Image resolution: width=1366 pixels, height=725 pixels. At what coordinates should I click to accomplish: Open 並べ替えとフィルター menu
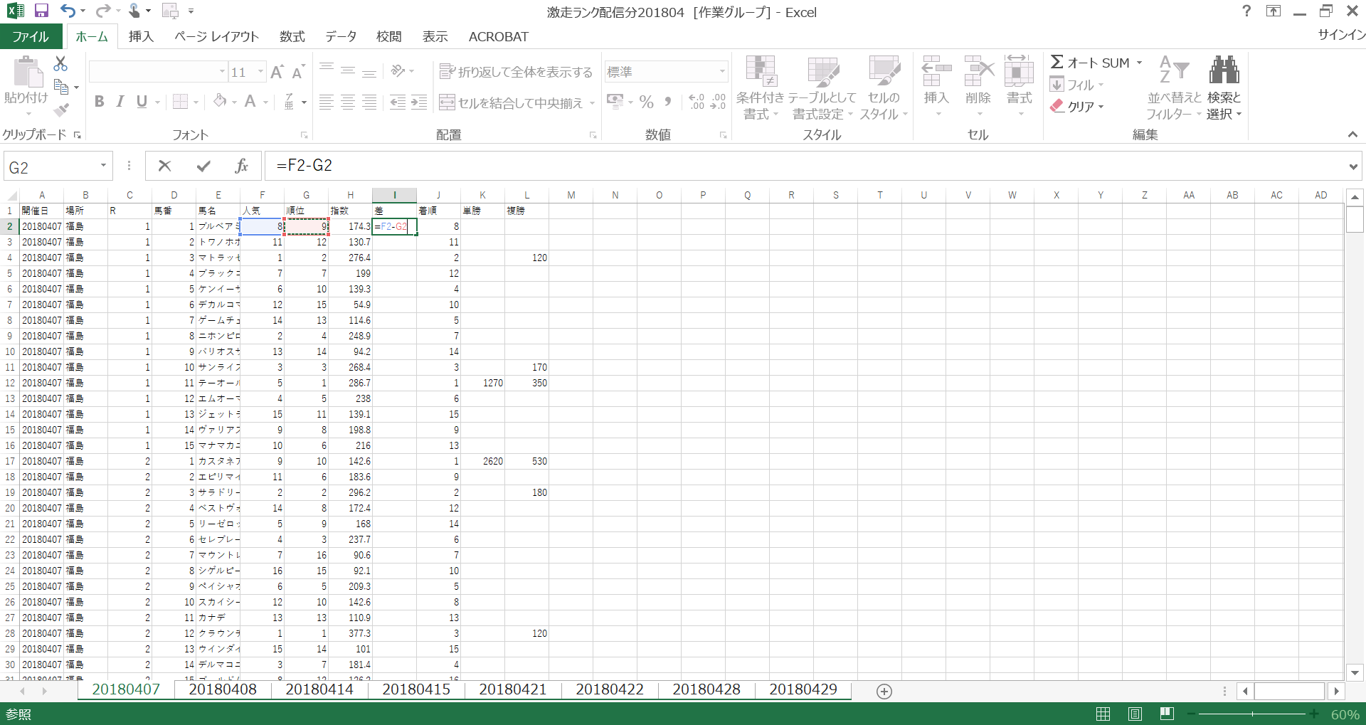[1174, 88]
